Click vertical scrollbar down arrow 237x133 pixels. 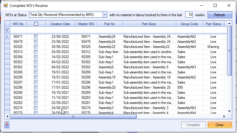[x=230, y=111]
